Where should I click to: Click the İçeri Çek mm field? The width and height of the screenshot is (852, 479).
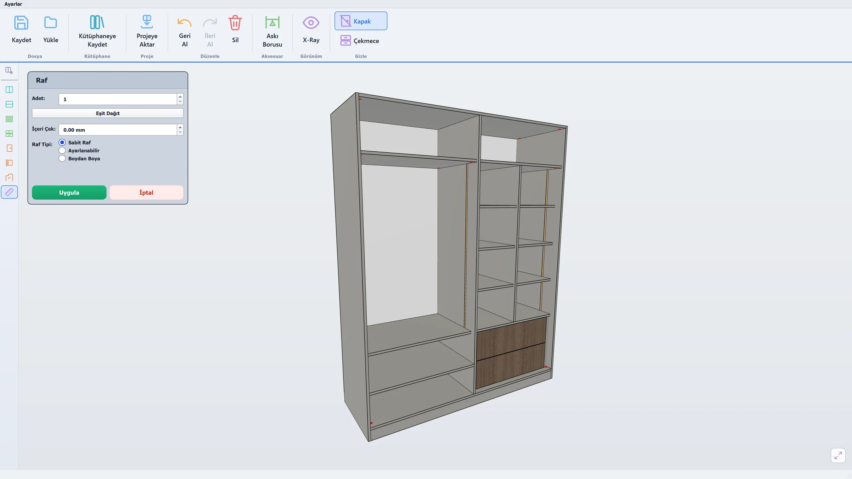pos(118,130)
